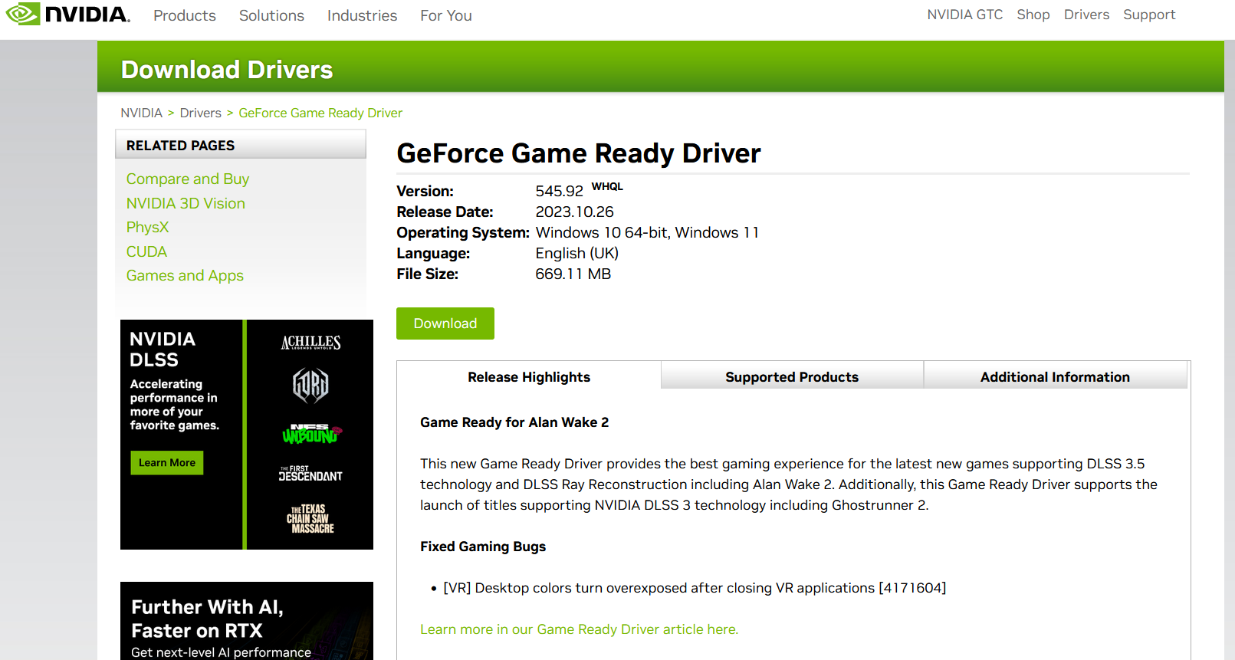This screenshot has width=1235, height=660.
Task: Switch to the Additional Information tab
Action: (1055, 376)
